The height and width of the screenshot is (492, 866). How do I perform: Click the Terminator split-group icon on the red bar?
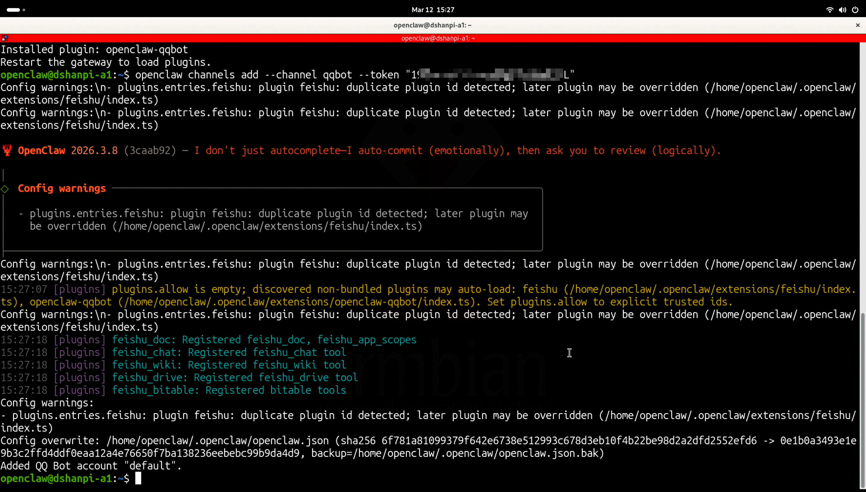coord(4,38)
